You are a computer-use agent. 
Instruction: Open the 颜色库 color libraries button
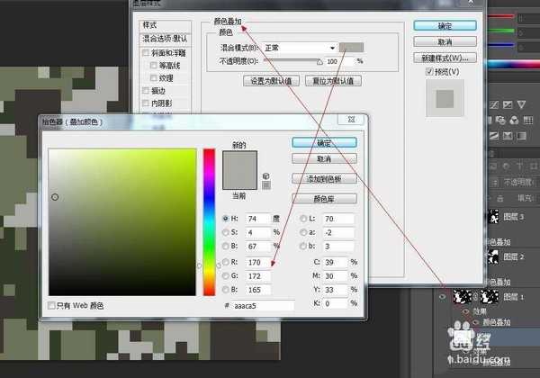(x=324, y=197)
